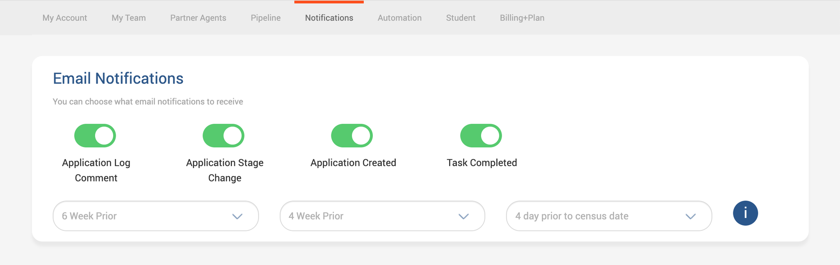Open the Billing+Plan tab

tap(522, 18)
